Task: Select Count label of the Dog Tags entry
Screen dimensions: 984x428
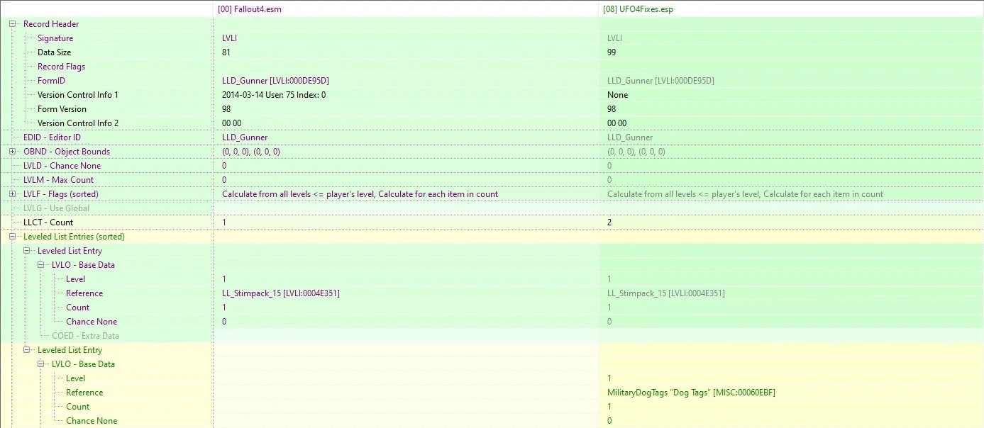Action: 78,407
